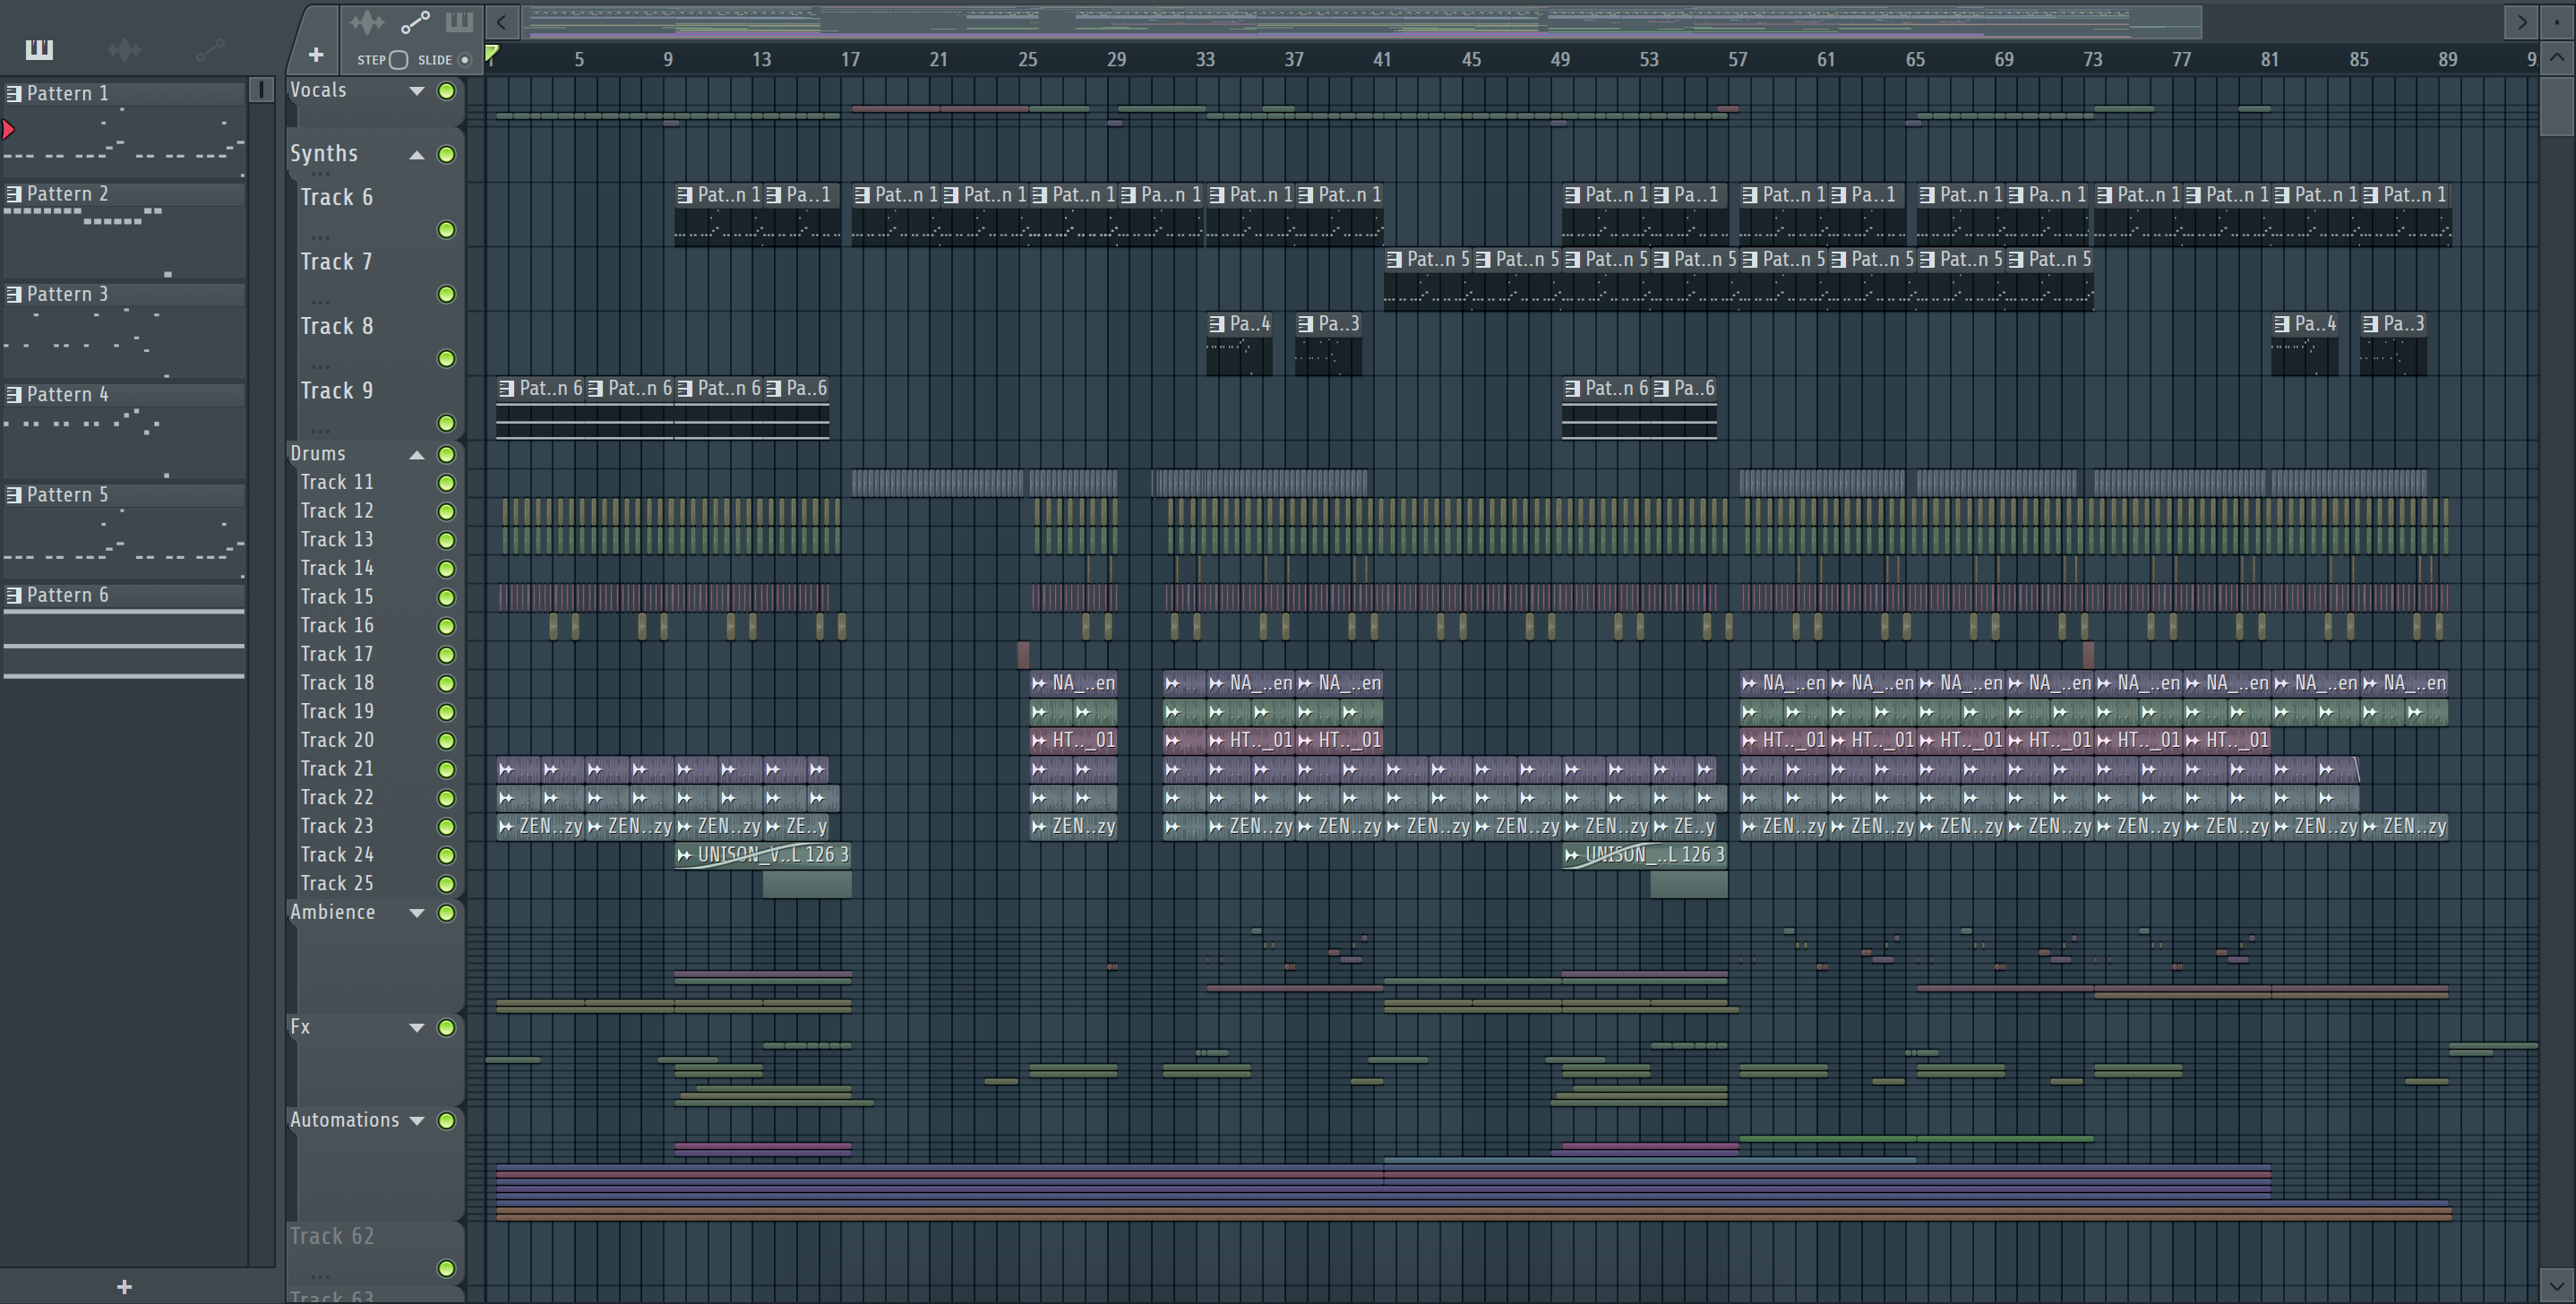Click the Pattern 3 piano roll icon
The image size is (2576, 1304).
coord(14,294)
